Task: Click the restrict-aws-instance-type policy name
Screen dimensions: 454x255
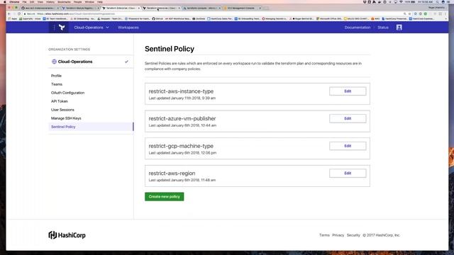Action: [x=181, y=91]
